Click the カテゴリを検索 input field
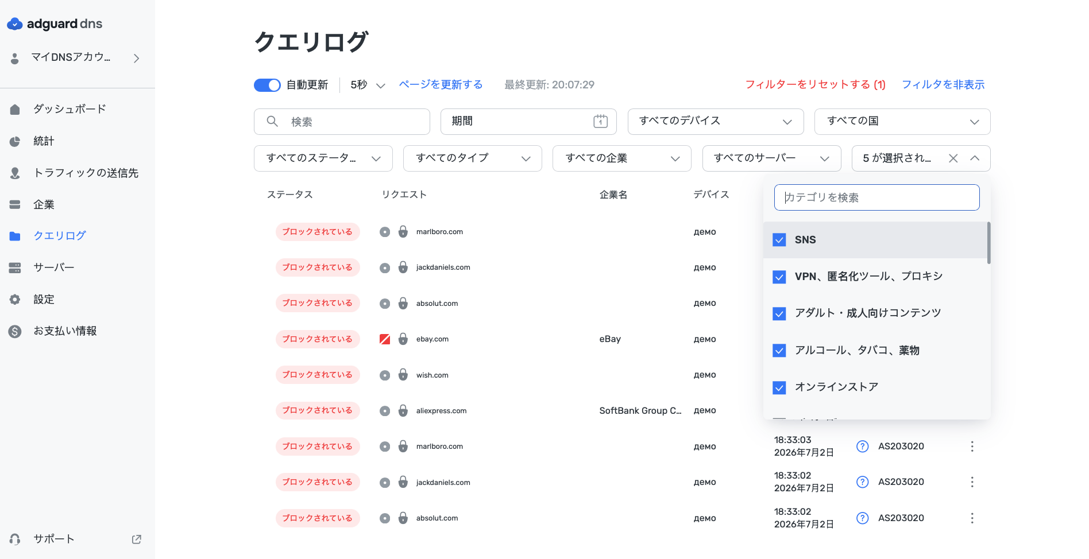The height and width of the screenshot is (559, 1089). click(876, 197)
